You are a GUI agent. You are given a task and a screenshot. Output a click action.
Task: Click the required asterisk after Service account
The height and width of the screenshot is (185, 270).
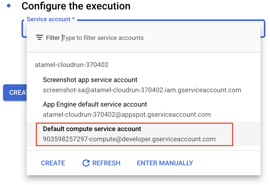coord(74,19)
